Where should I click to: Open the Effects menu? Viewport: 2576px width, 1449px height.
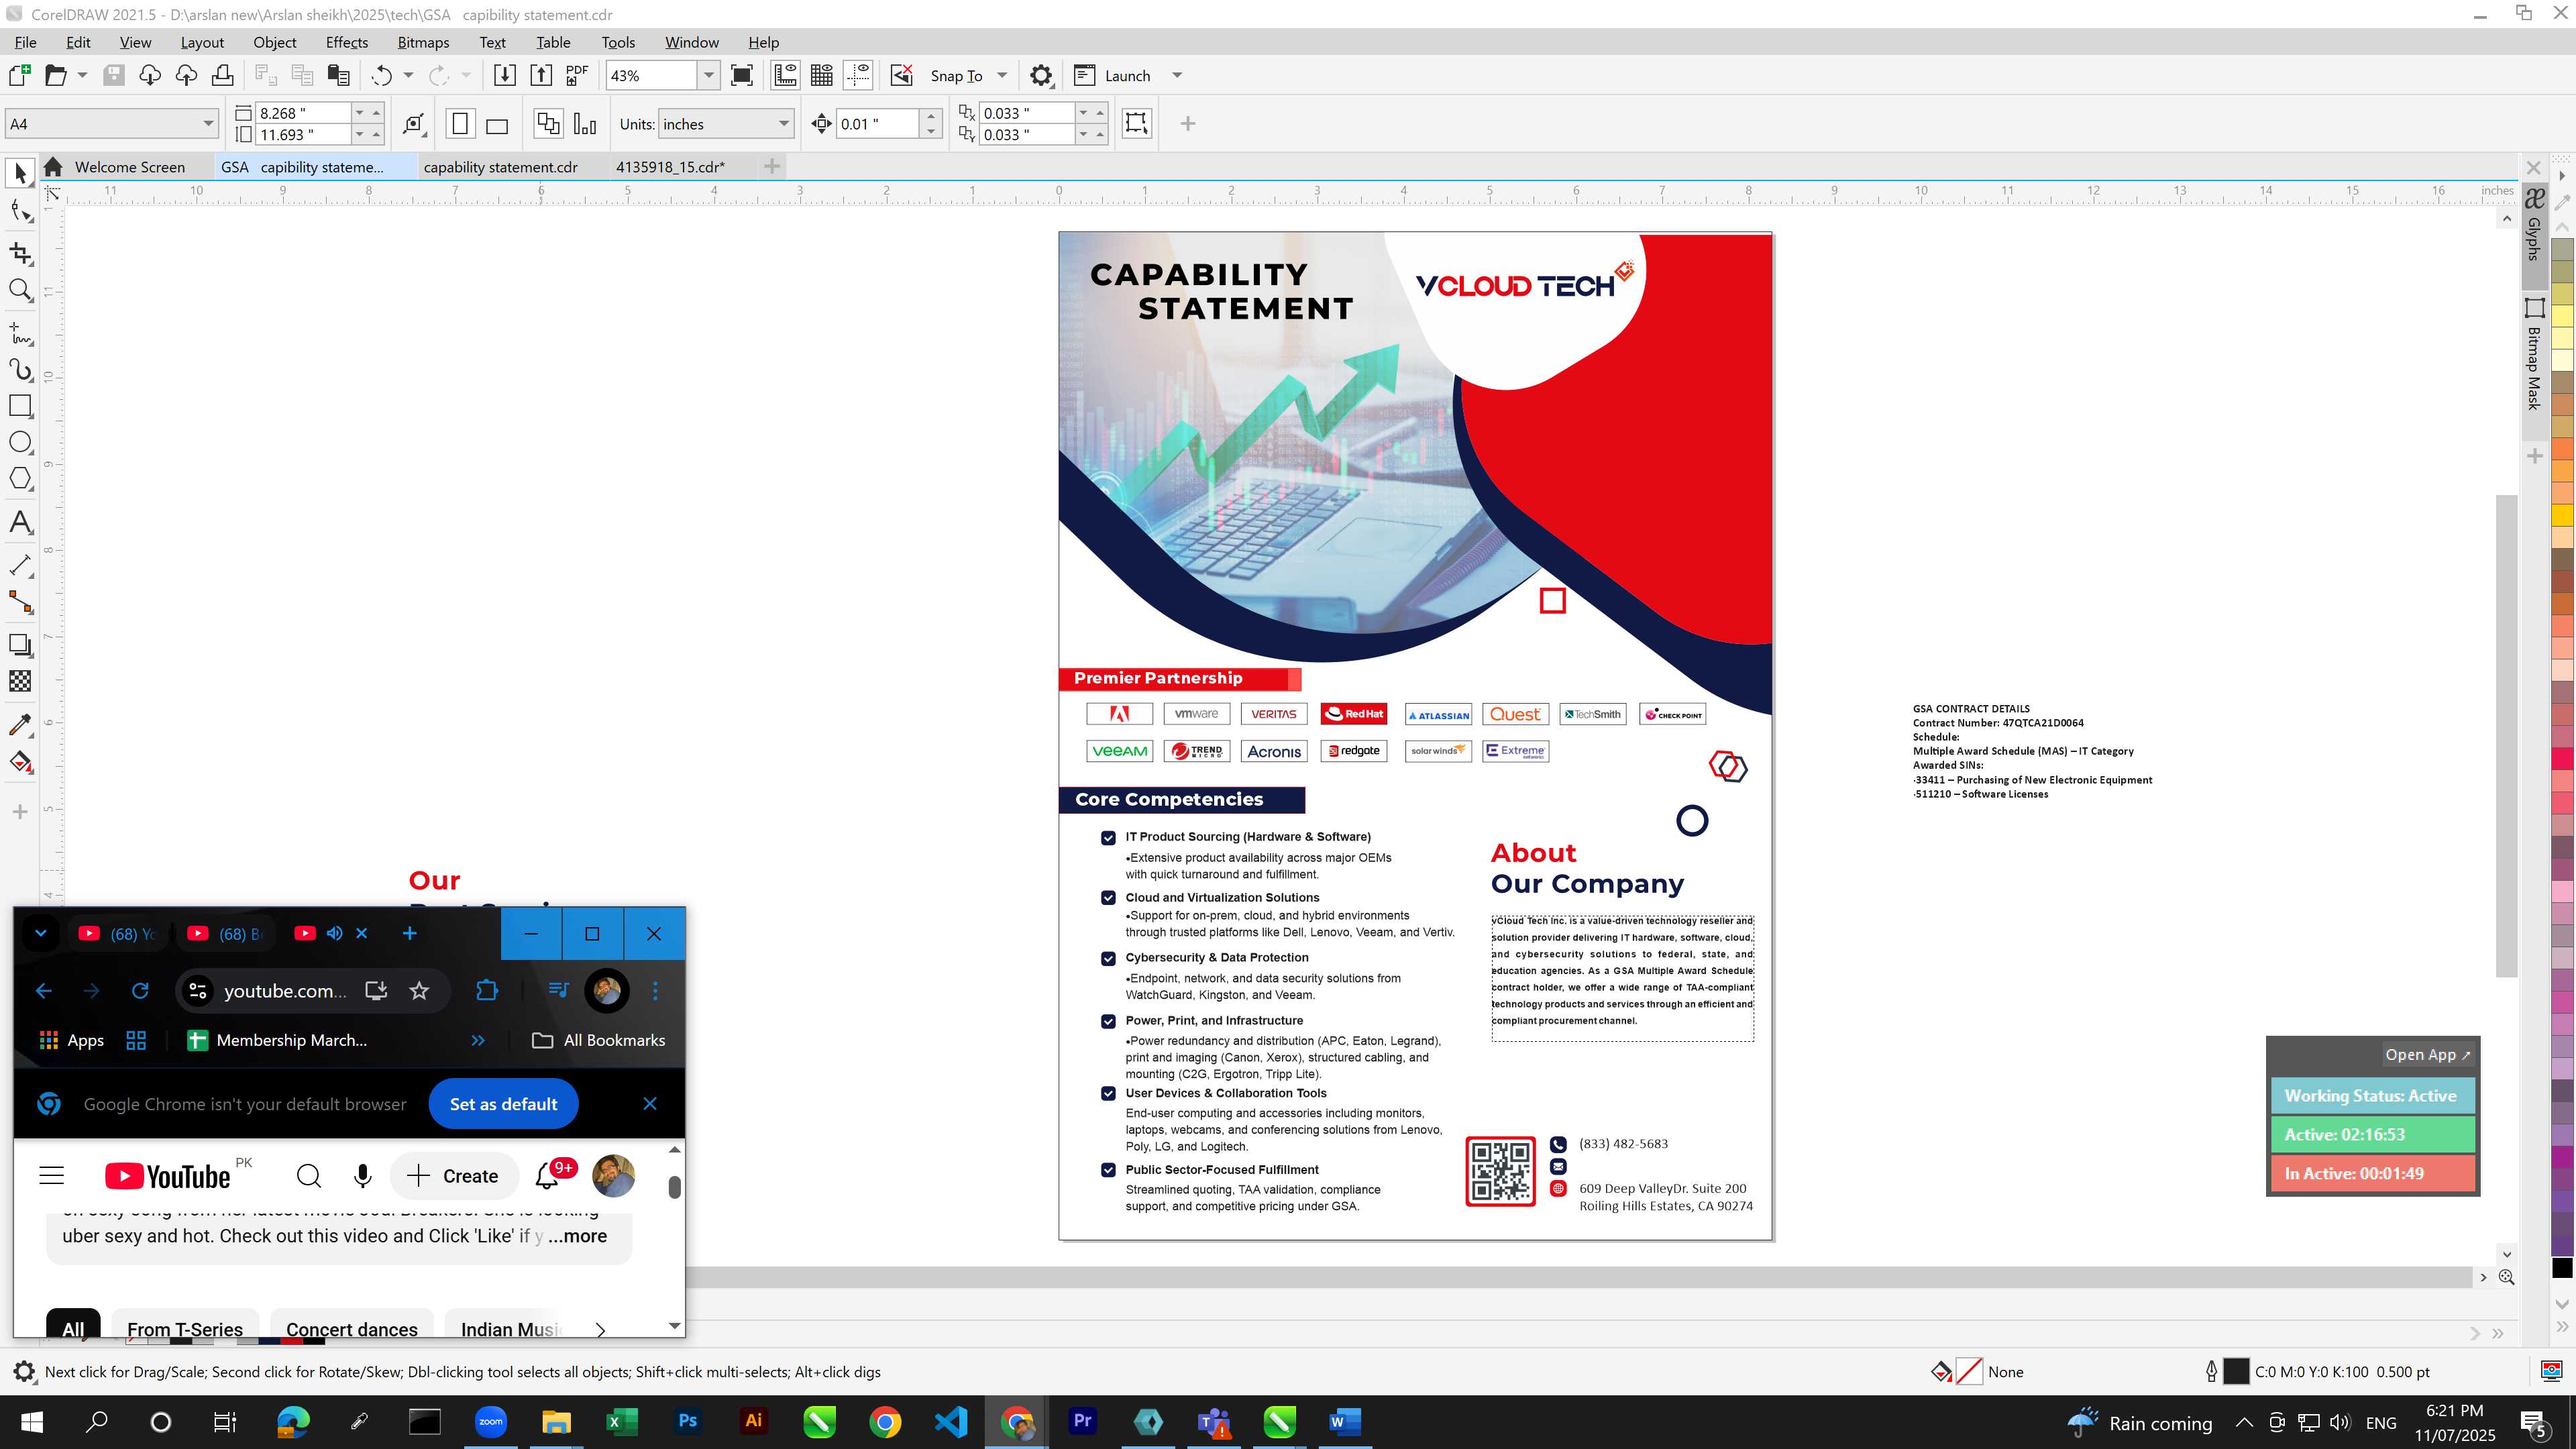346,42
